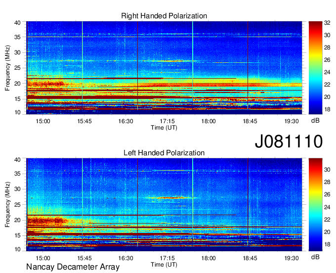This screenshot has width=336, height=273.
Task: Click the dB label under Left Handed colorbar
Action: tap(315, 257)
